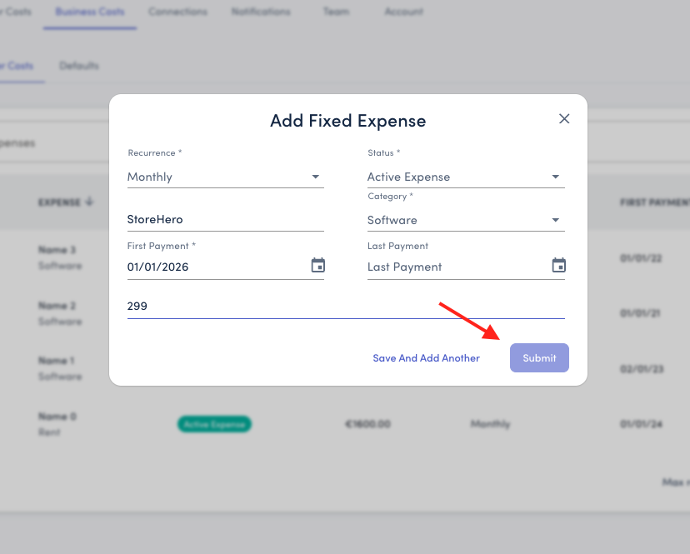The height and width of the screenshot is (554, 690).
Task: Click the Active Expense badge in the Name 0 row
Action: [214, 424]
